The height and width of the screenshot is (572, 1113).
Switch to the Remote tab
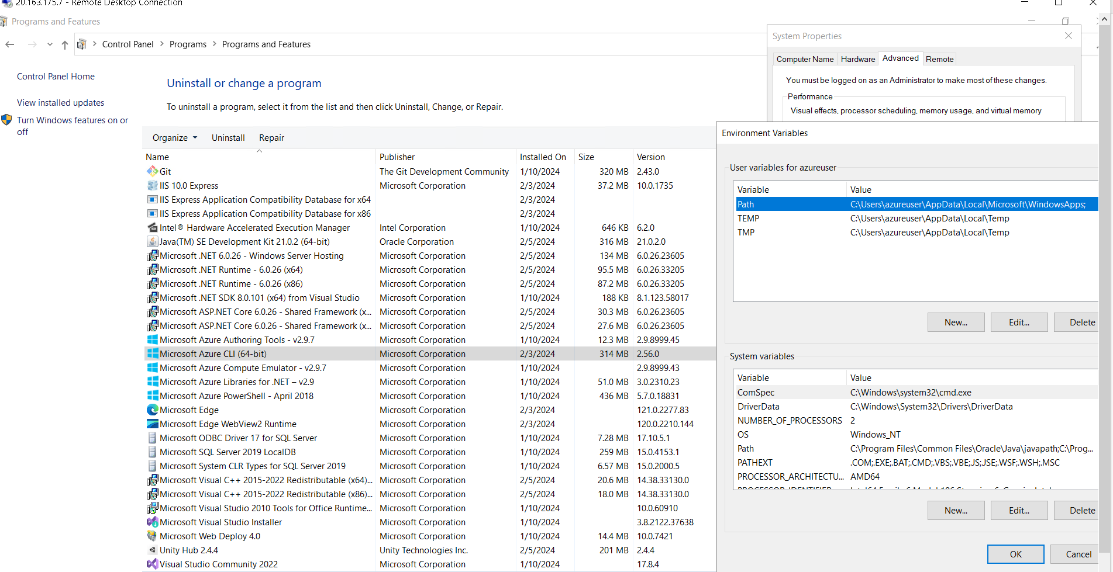tap(939, 59)
